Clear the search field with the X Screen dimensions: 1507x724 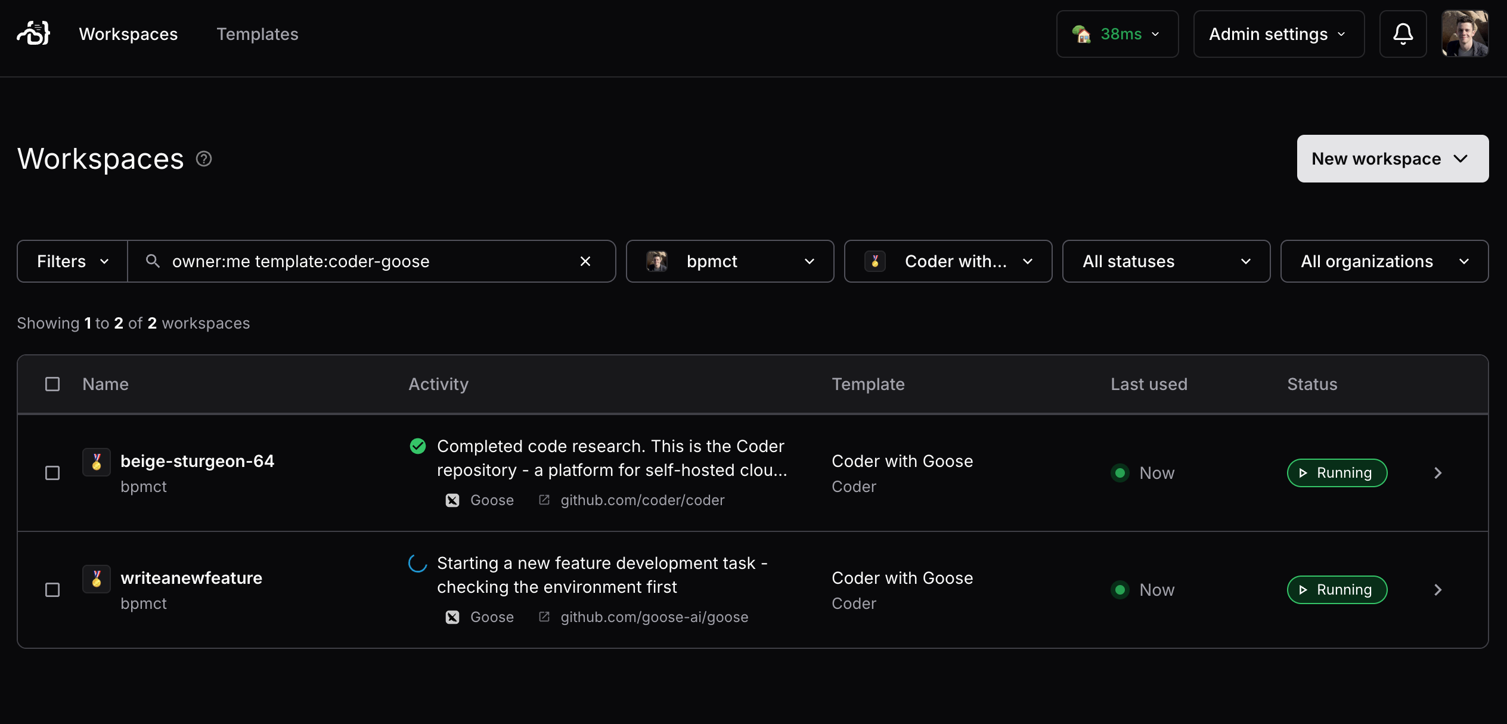[x=585, y=261]
